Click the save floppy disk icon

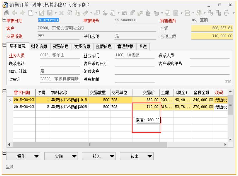(x=50, y=13)
